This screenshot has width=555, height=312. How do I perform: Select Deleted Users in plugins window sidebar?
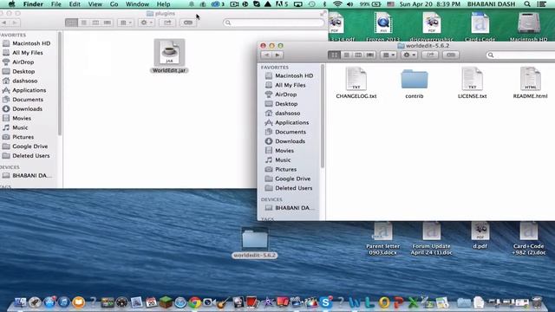[30, 156]
